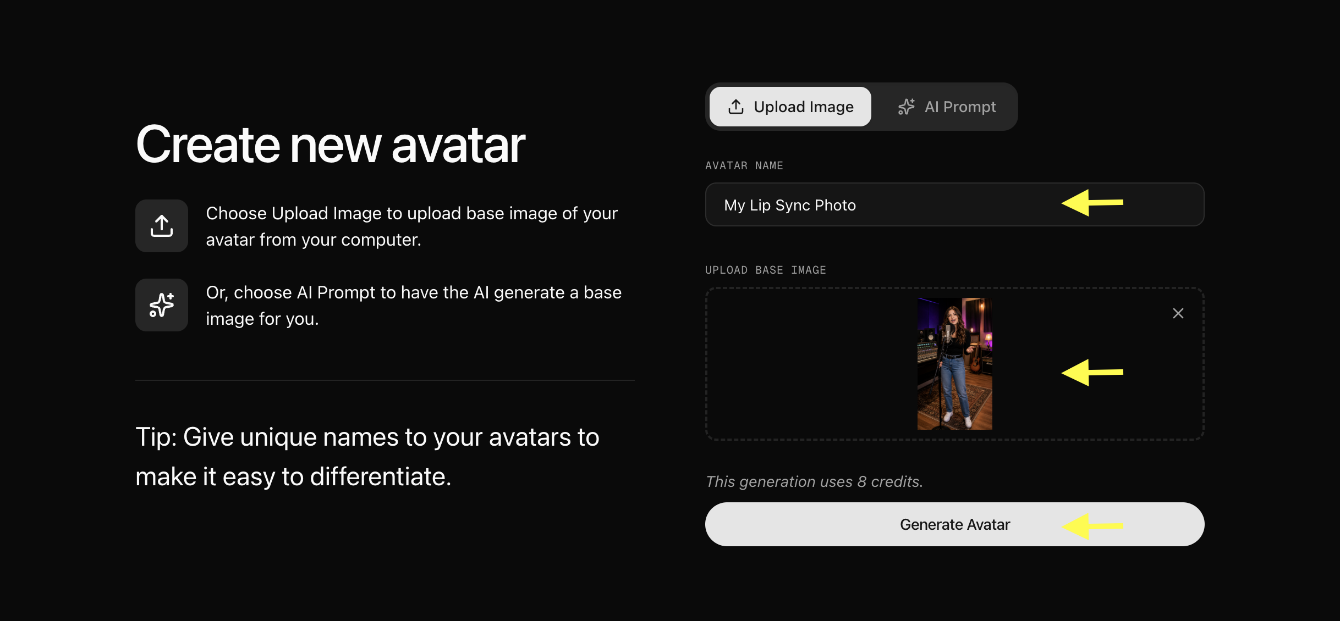Click the tip text about unique avatar names
This screenshot has height=621, width=1340.
(x=367, y=457)
